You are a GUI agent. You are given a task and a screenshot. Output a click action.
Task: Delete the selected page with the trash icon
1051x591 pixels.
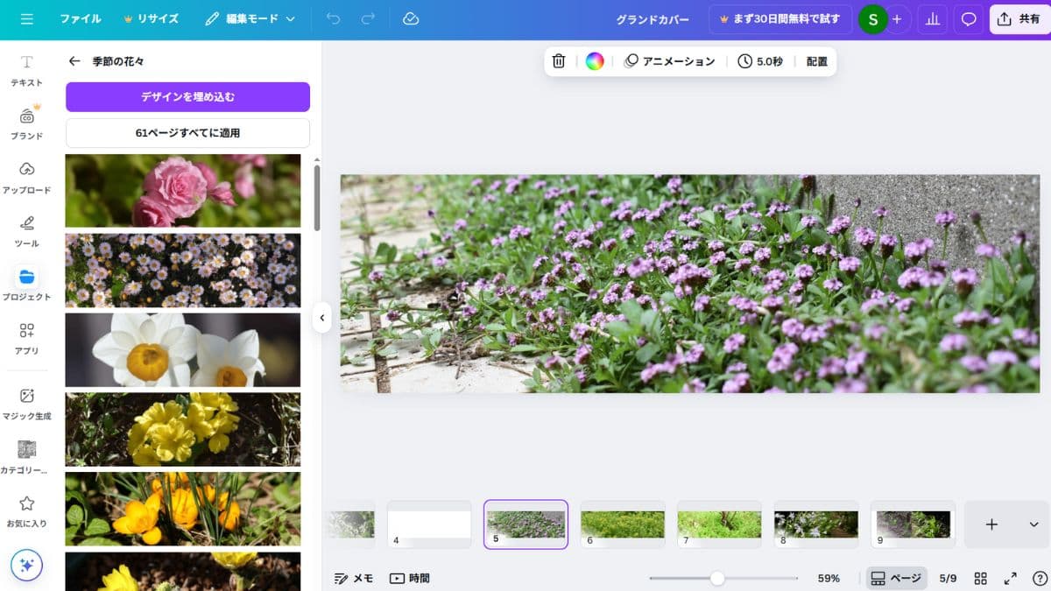click(x=559, y=61)
